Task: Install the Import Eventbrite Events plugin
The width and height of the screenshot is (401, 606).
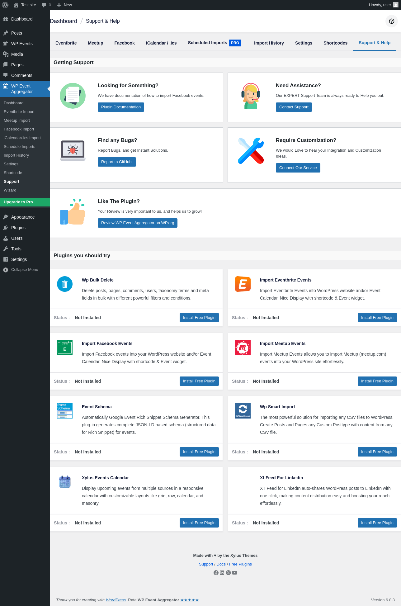Action: 377,318
